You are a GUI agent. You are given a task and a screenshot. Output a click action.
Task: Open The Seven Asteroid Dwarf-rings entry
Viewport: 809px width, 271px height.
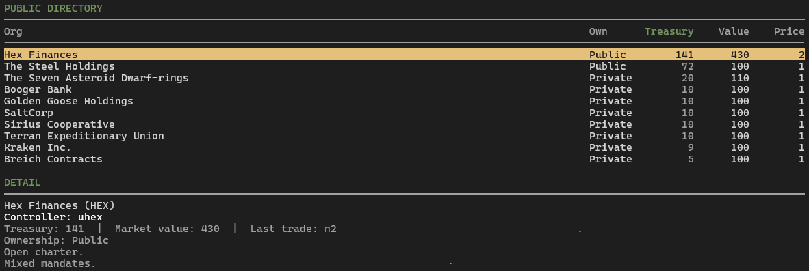click(404, 79)
